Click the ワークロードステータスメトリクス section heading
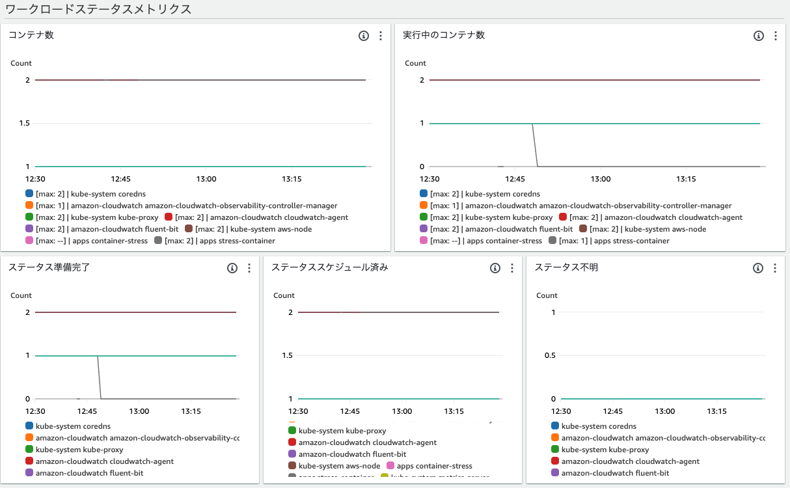The image size is (790, 488). point(98,9)
